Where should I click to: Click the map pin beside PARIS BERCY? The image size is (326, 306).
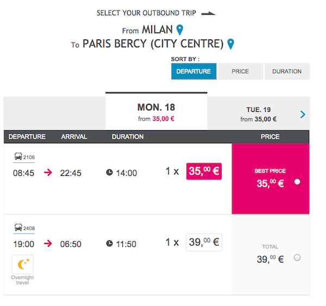tap(230, 44)
